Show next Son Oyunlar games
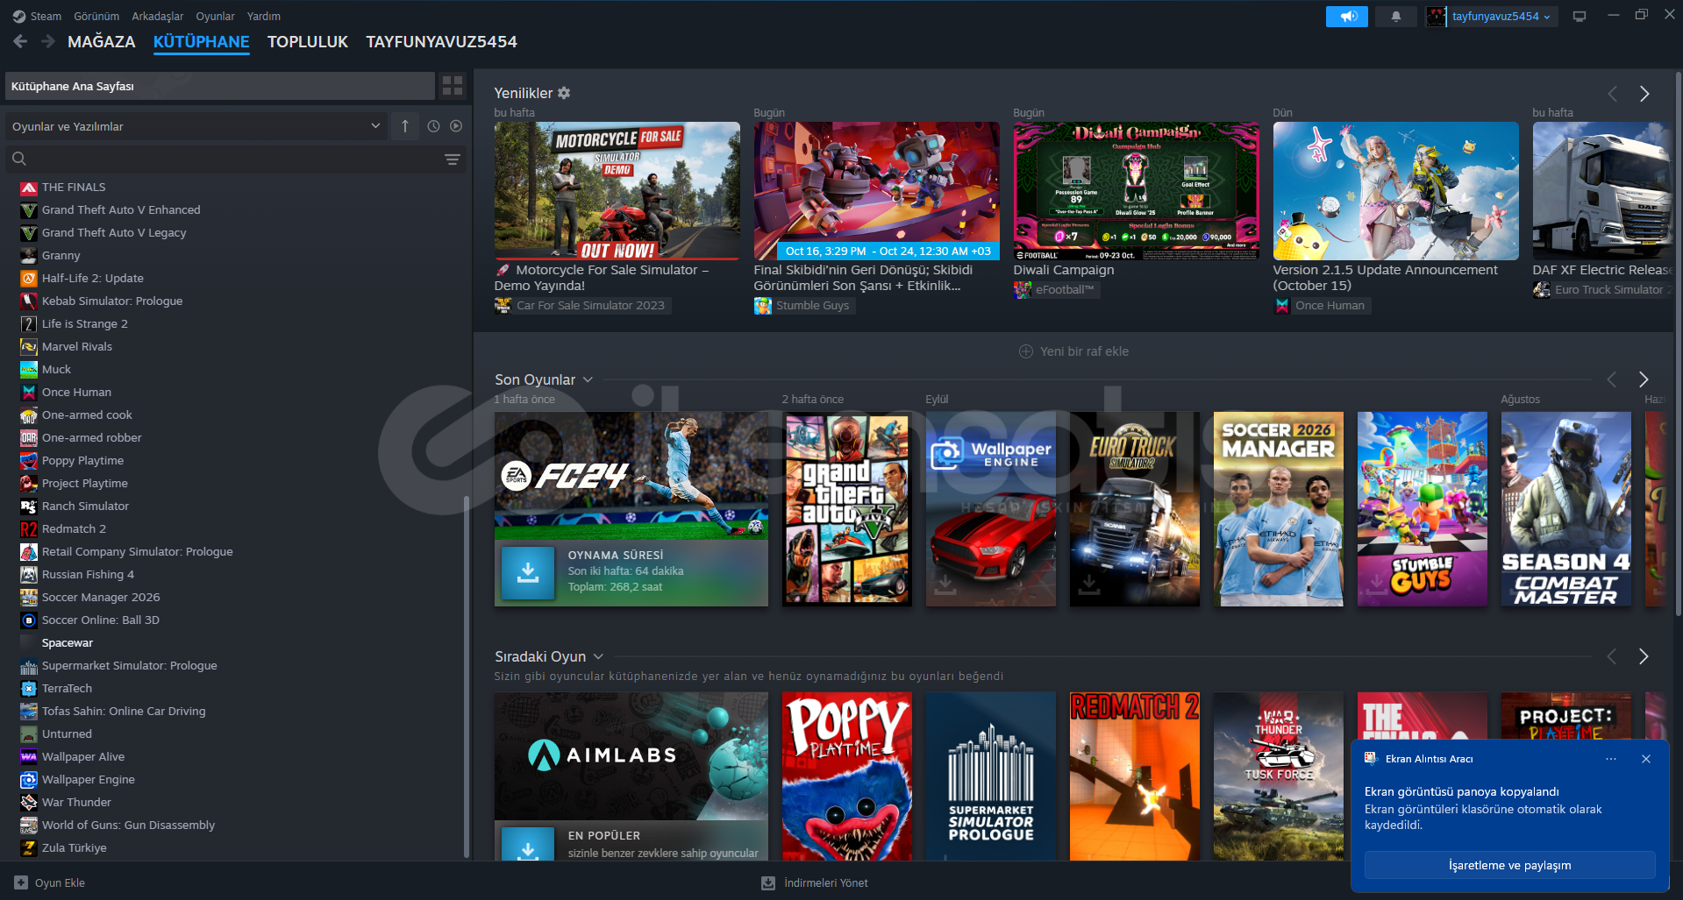Image resolution: width=1683 pixels, height=900 pixels. (x=1644, y=379)
